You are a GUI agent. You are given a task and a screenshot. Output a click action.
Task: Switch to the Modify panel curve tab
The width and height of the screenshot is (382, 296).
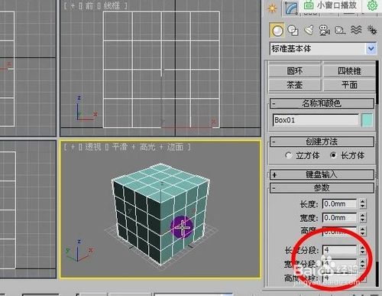[292, 8]
